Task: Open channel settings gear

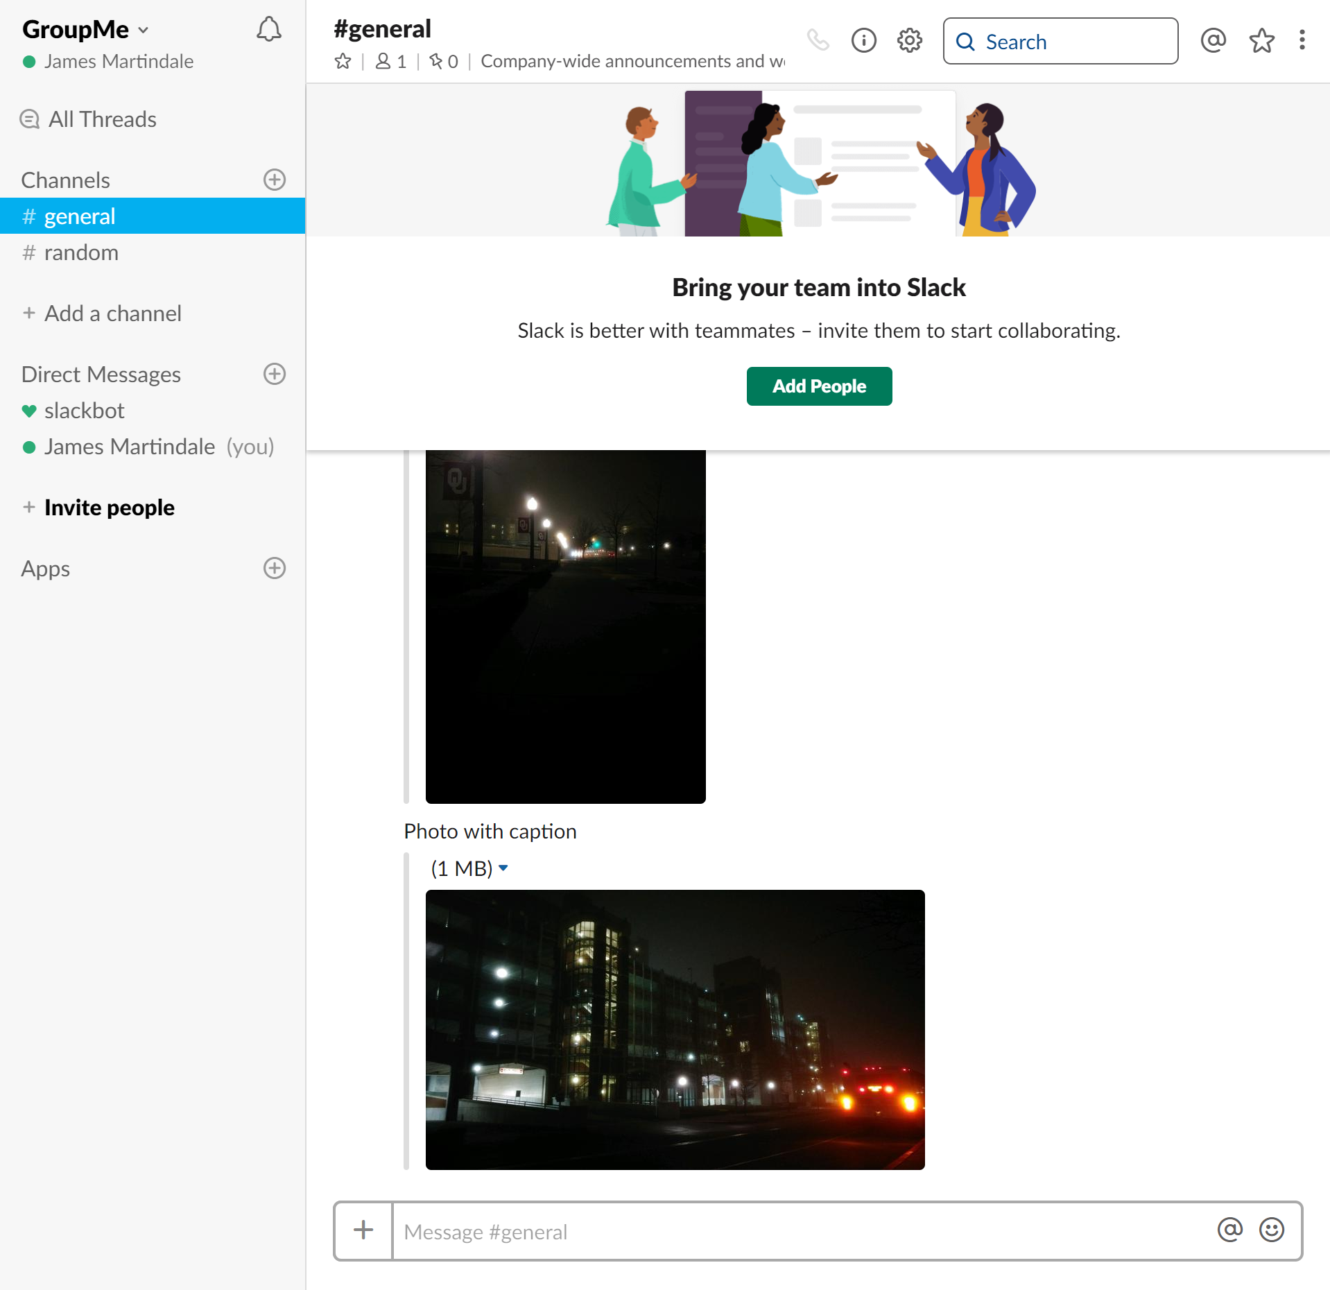Action: click(x=910, y=41)
